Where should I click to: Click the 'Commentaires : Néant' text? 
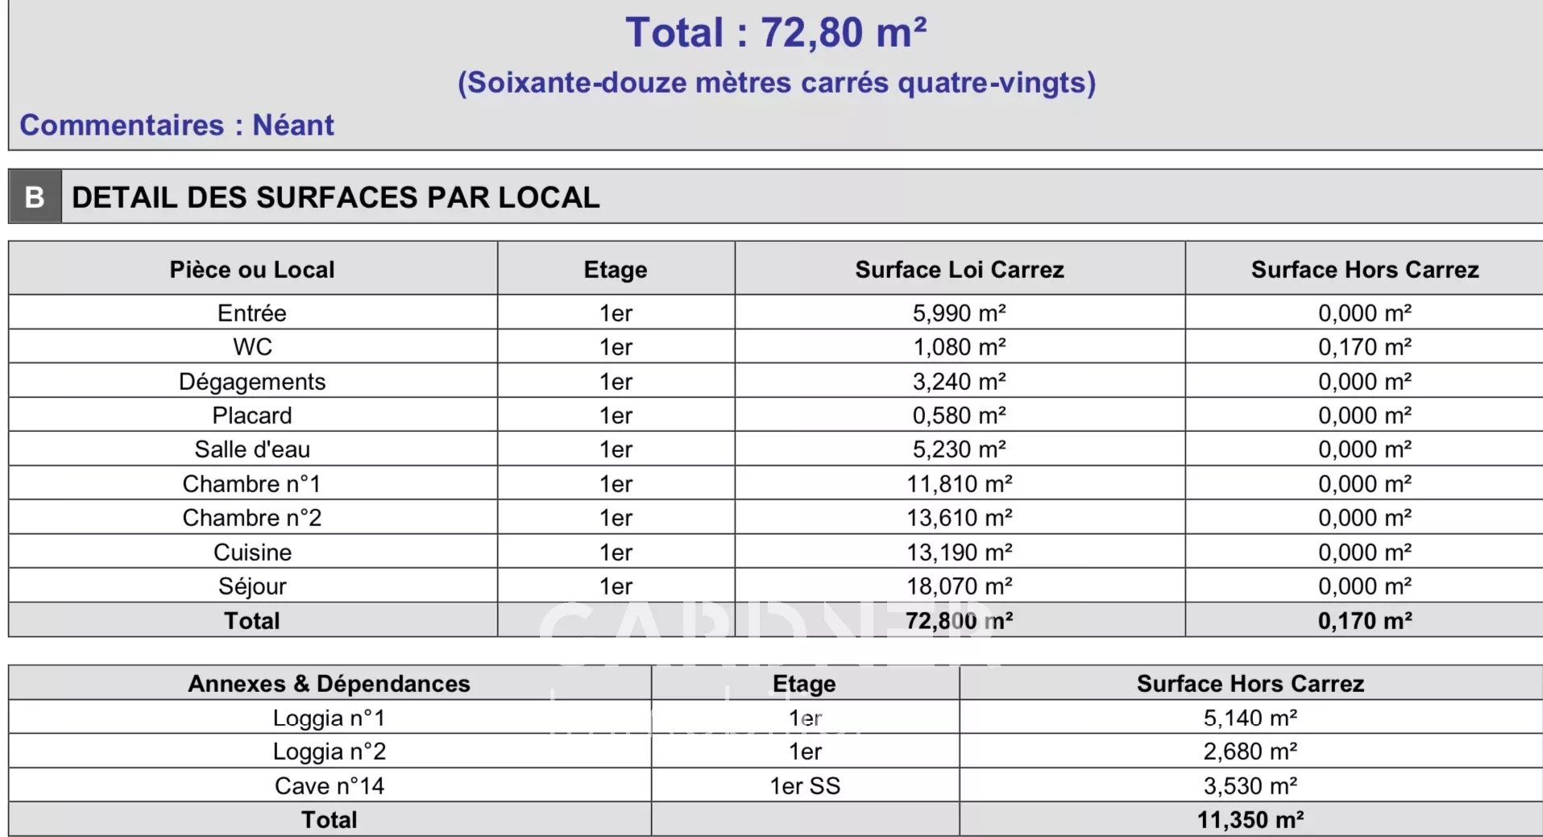(176, 125)
